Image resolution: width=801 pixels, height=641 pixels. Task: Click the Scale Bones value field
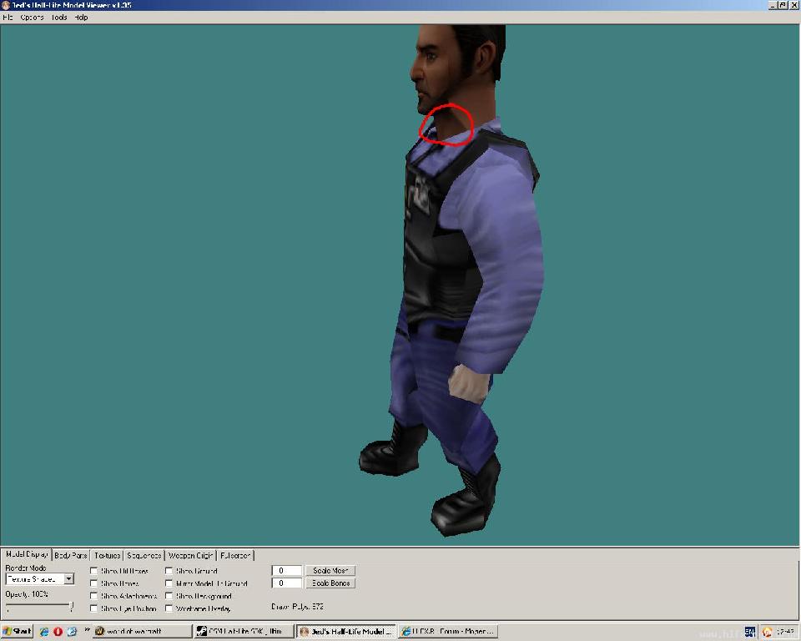pyautogui.click(x=286, y=583)
